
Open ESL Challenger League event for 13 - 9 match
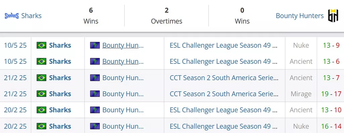(223, 45)
